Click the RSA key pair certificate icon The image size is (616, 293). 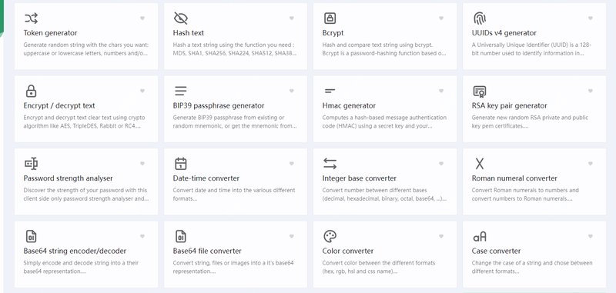pos(479,91)
